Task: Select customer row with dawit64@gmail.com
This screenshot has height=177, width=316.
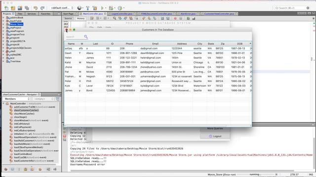Action: [158, 53]
